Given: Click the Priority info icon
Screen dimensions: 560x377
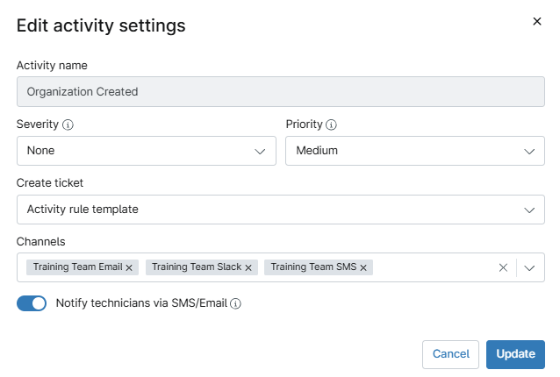Looking at the screenshot, I should pos(332,125).
